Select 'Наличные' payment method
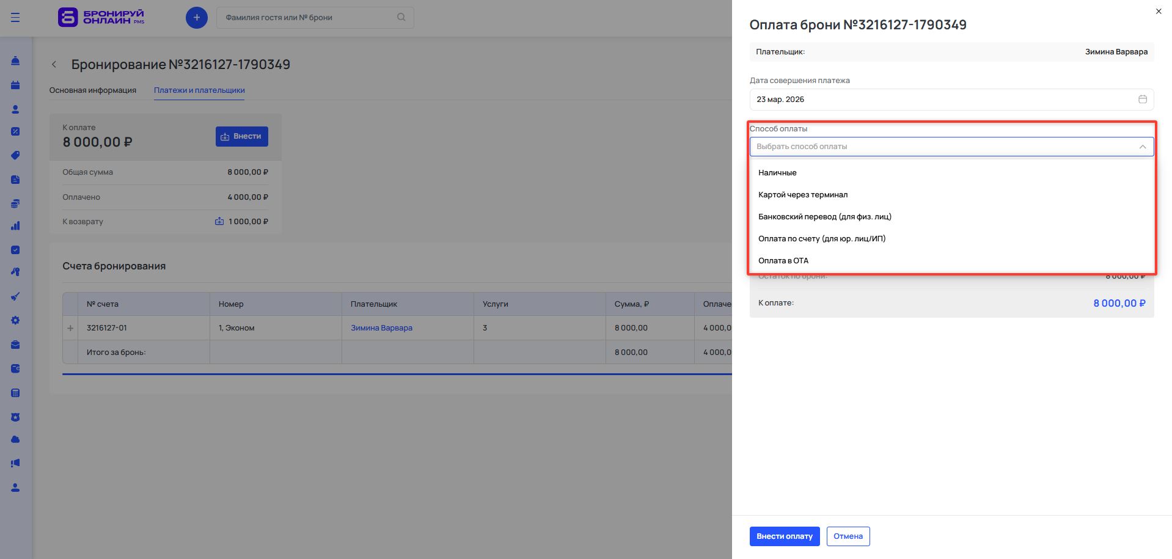The image size is (1172, 559). pyautogui.click(x=777, y=173)
